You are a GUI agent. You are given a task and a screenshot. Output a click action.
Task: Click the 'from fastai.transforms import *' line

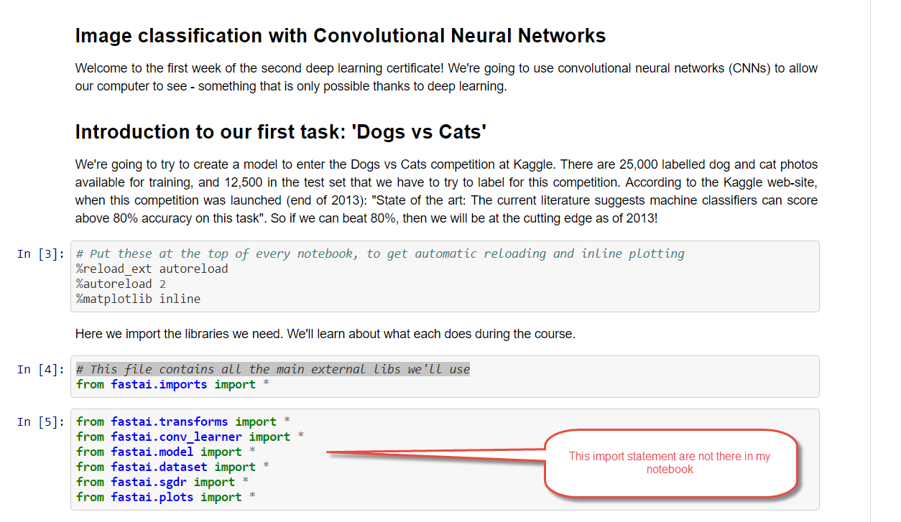click(183, 421)
